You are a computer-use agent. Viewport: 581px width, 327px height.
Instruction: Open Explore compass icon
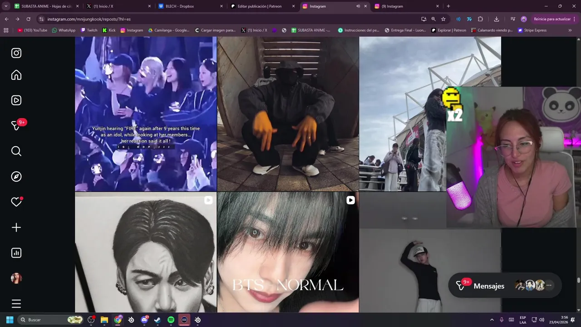16,177
